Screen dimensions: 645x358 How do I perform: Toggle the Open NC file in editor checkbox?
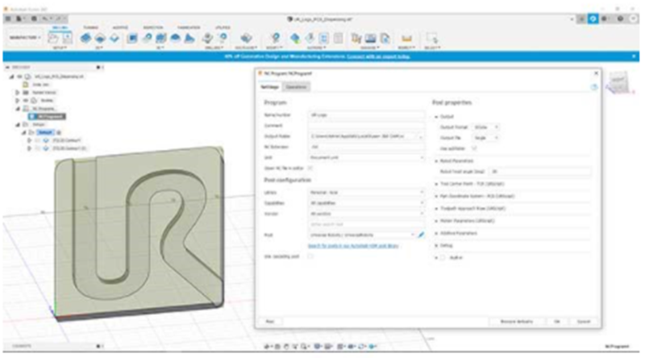[x=310, y=169]
